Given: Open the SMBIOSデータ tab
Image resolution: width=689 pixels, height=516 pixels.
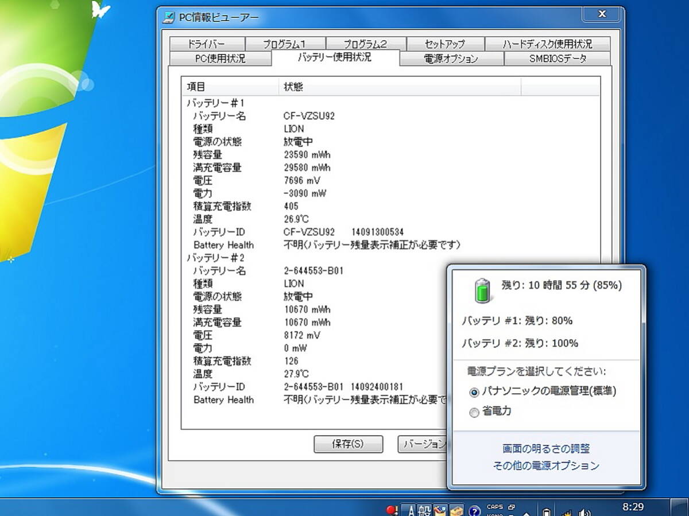Looking at the screenshot, I should pyautogui.click(x=558, y=59).
